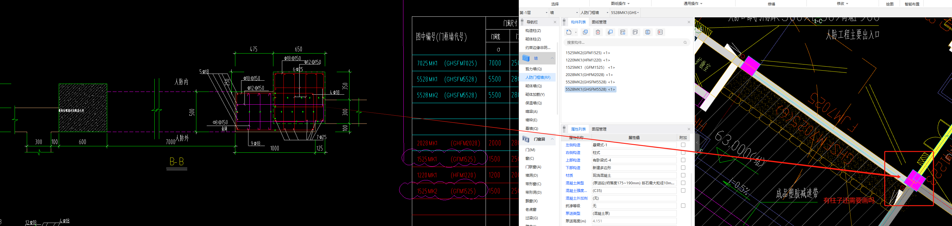Select 砌体加筋(Y) in navigation tree

pyautogui.click(x=535, y=95)
